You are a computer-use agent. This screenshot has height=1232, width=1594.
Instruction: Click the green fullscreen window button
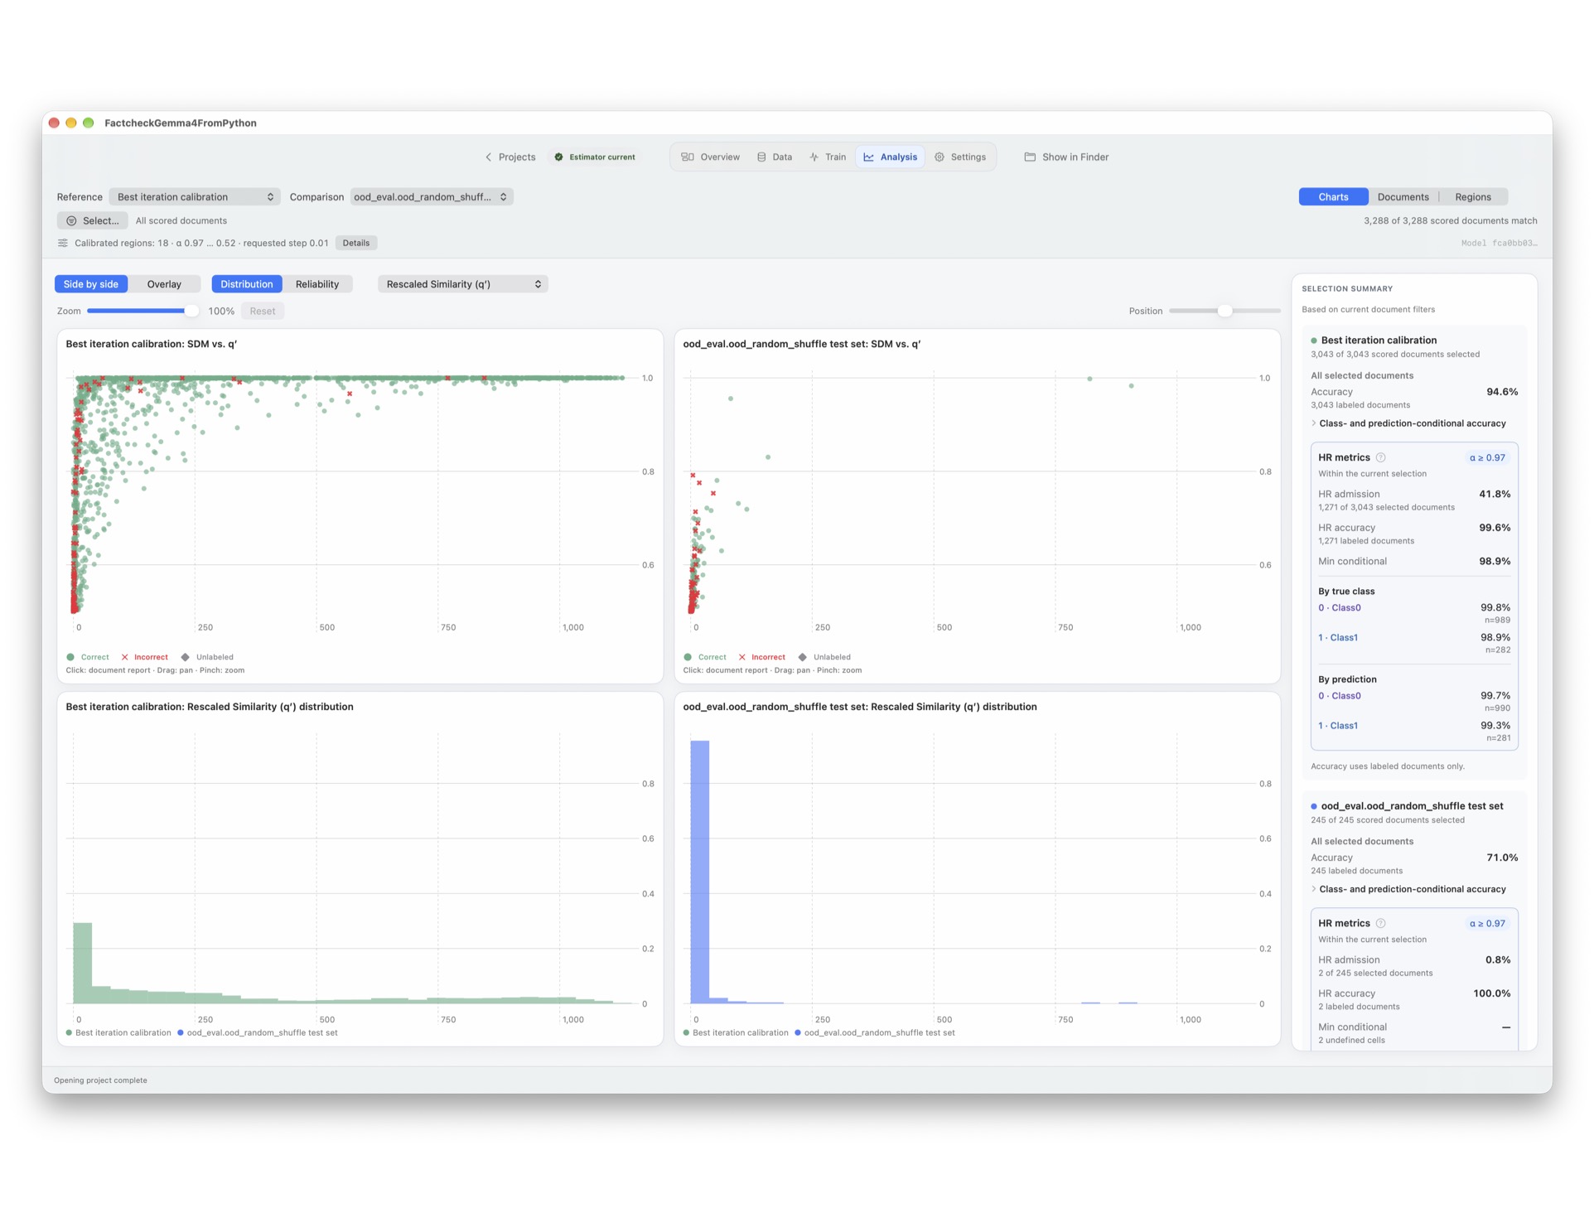point(89,123)
